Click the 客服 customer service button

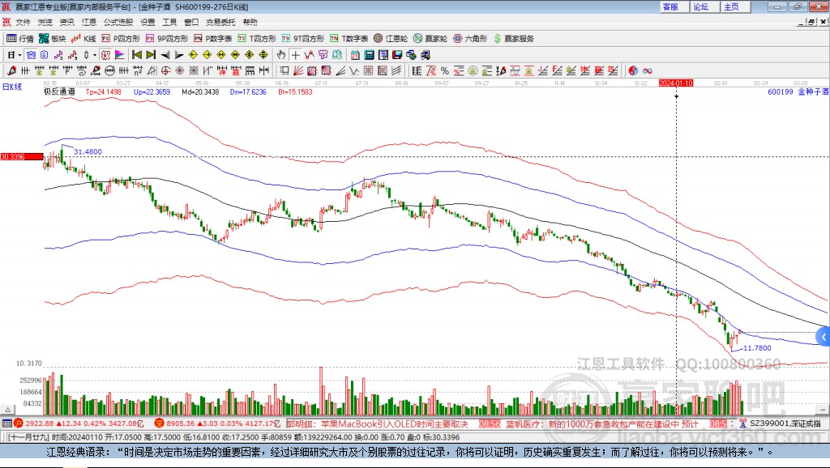(x=670, y=6)
